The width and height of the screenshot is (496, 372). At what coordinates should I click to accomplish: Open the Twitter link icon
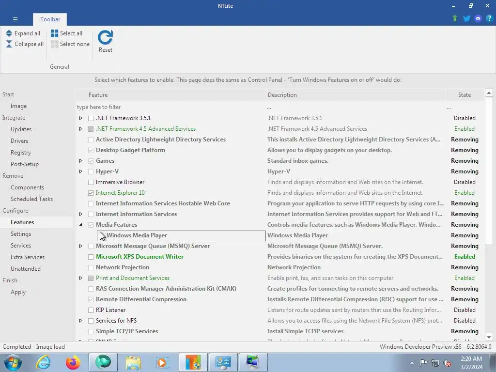(466, 19)
